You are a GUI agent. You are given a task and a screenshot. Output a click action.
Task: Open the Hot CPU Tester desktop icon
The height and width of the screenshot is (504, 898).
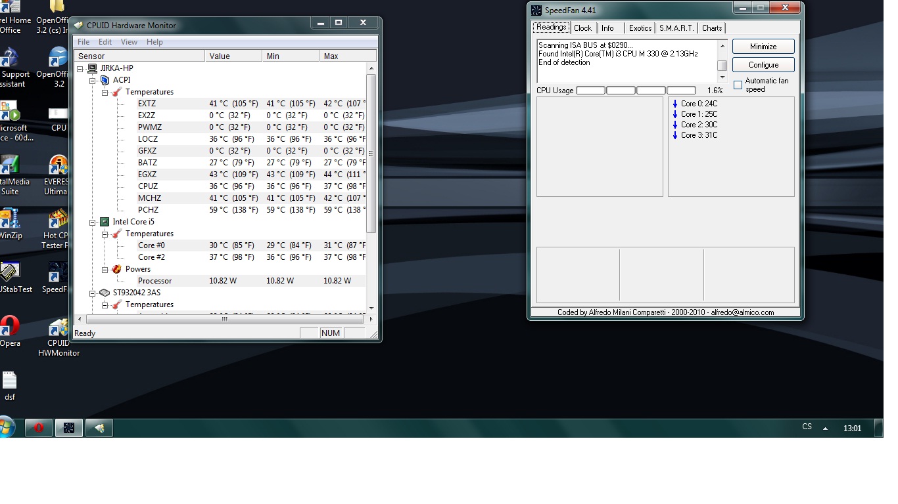(x=58, y=221)
